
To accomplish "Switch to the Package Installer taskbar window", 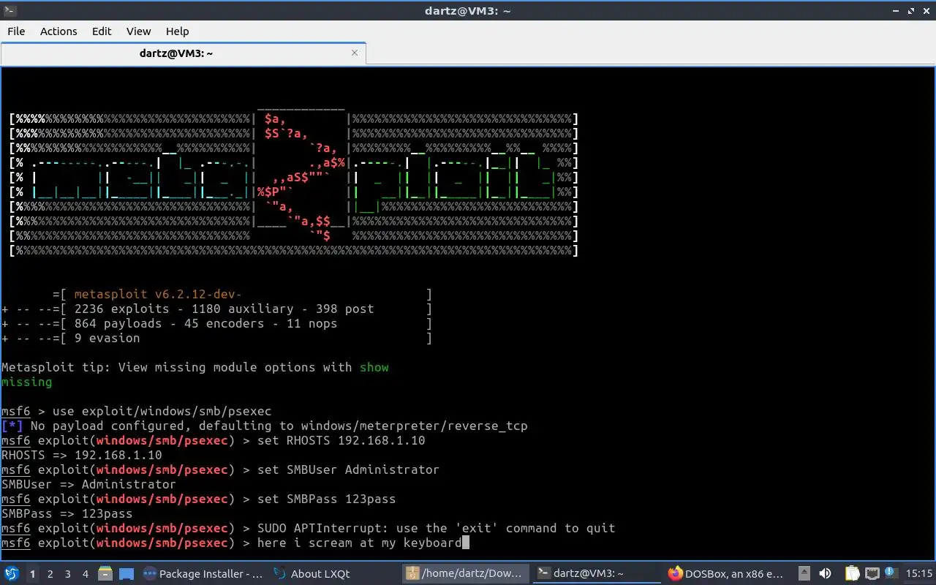I will coord(203,574).
